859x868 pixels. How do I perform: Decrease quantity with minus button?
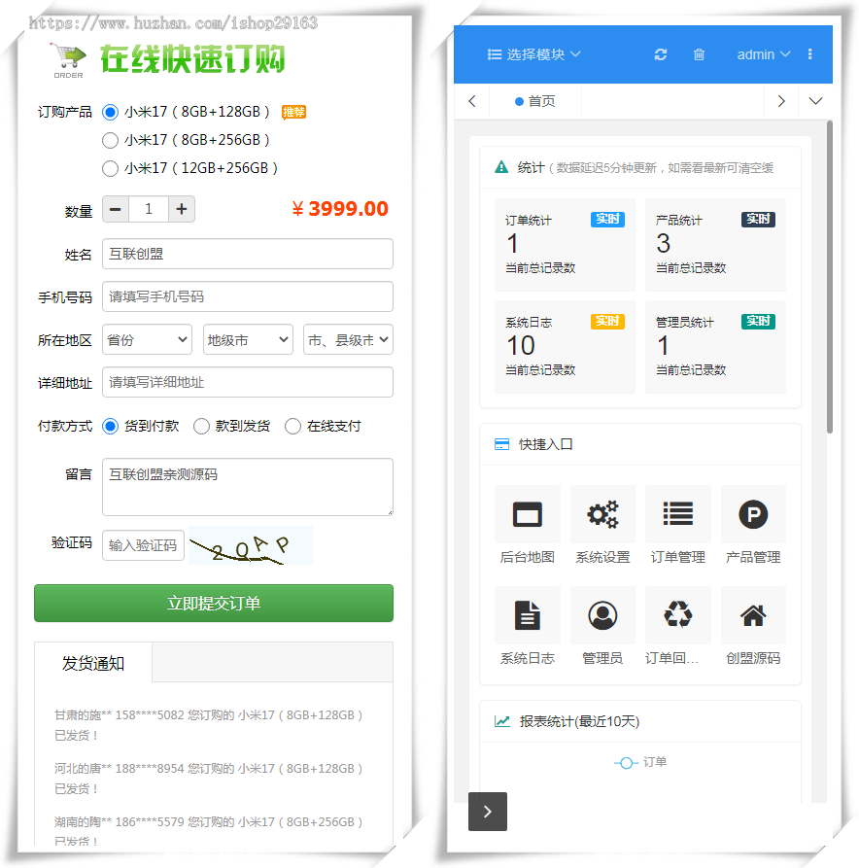coord(116,209)
